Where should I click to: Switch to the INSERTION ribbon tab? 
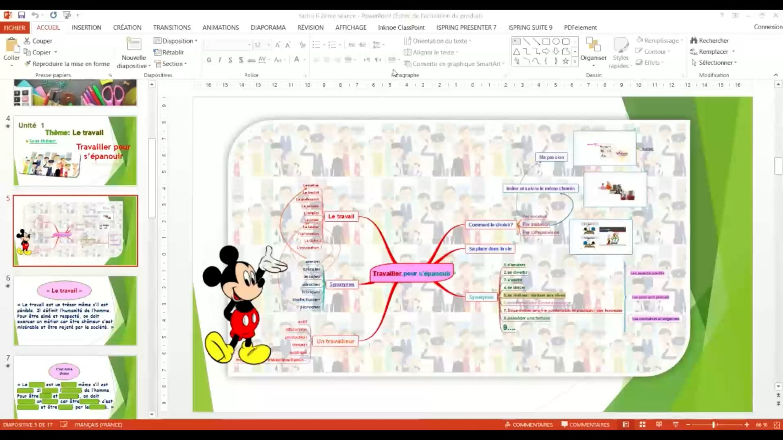[x=86, y=27]
